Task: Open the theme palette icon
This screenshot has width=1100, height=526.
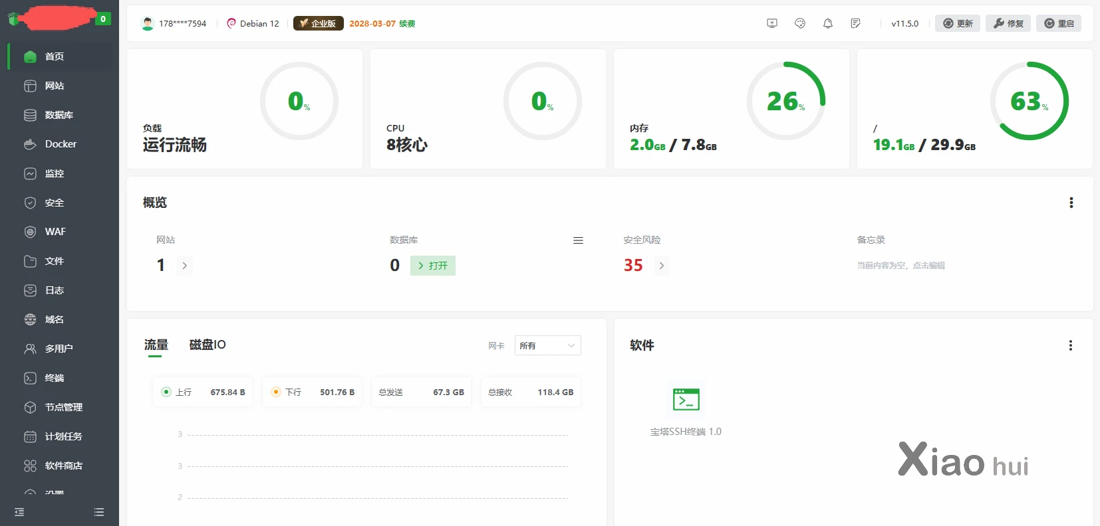Action: pos(800,23)
